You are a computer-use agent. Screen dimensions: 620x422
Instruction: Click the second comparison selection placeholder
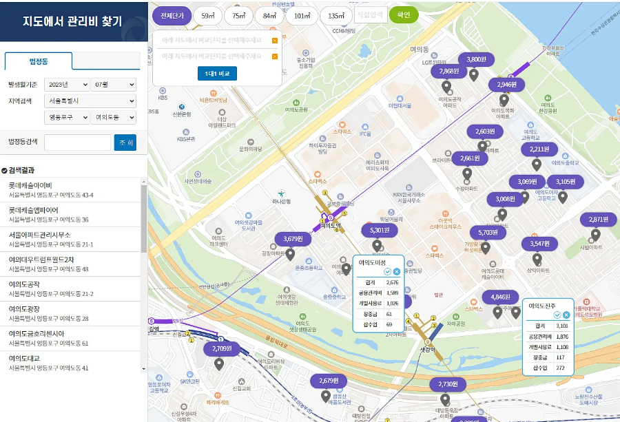(x=212, y=56)
